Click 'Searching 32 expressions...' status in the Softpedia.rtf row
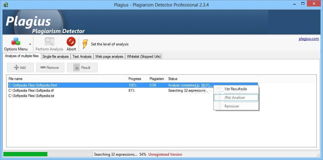This screenshot has height=160, width=323. [x=188, y=91]
